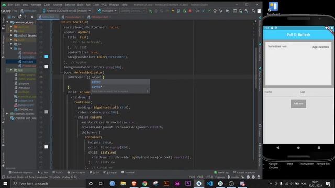Click the attach debugger icon
Viewport: 335px width, 188px height.
click(184, 11)
